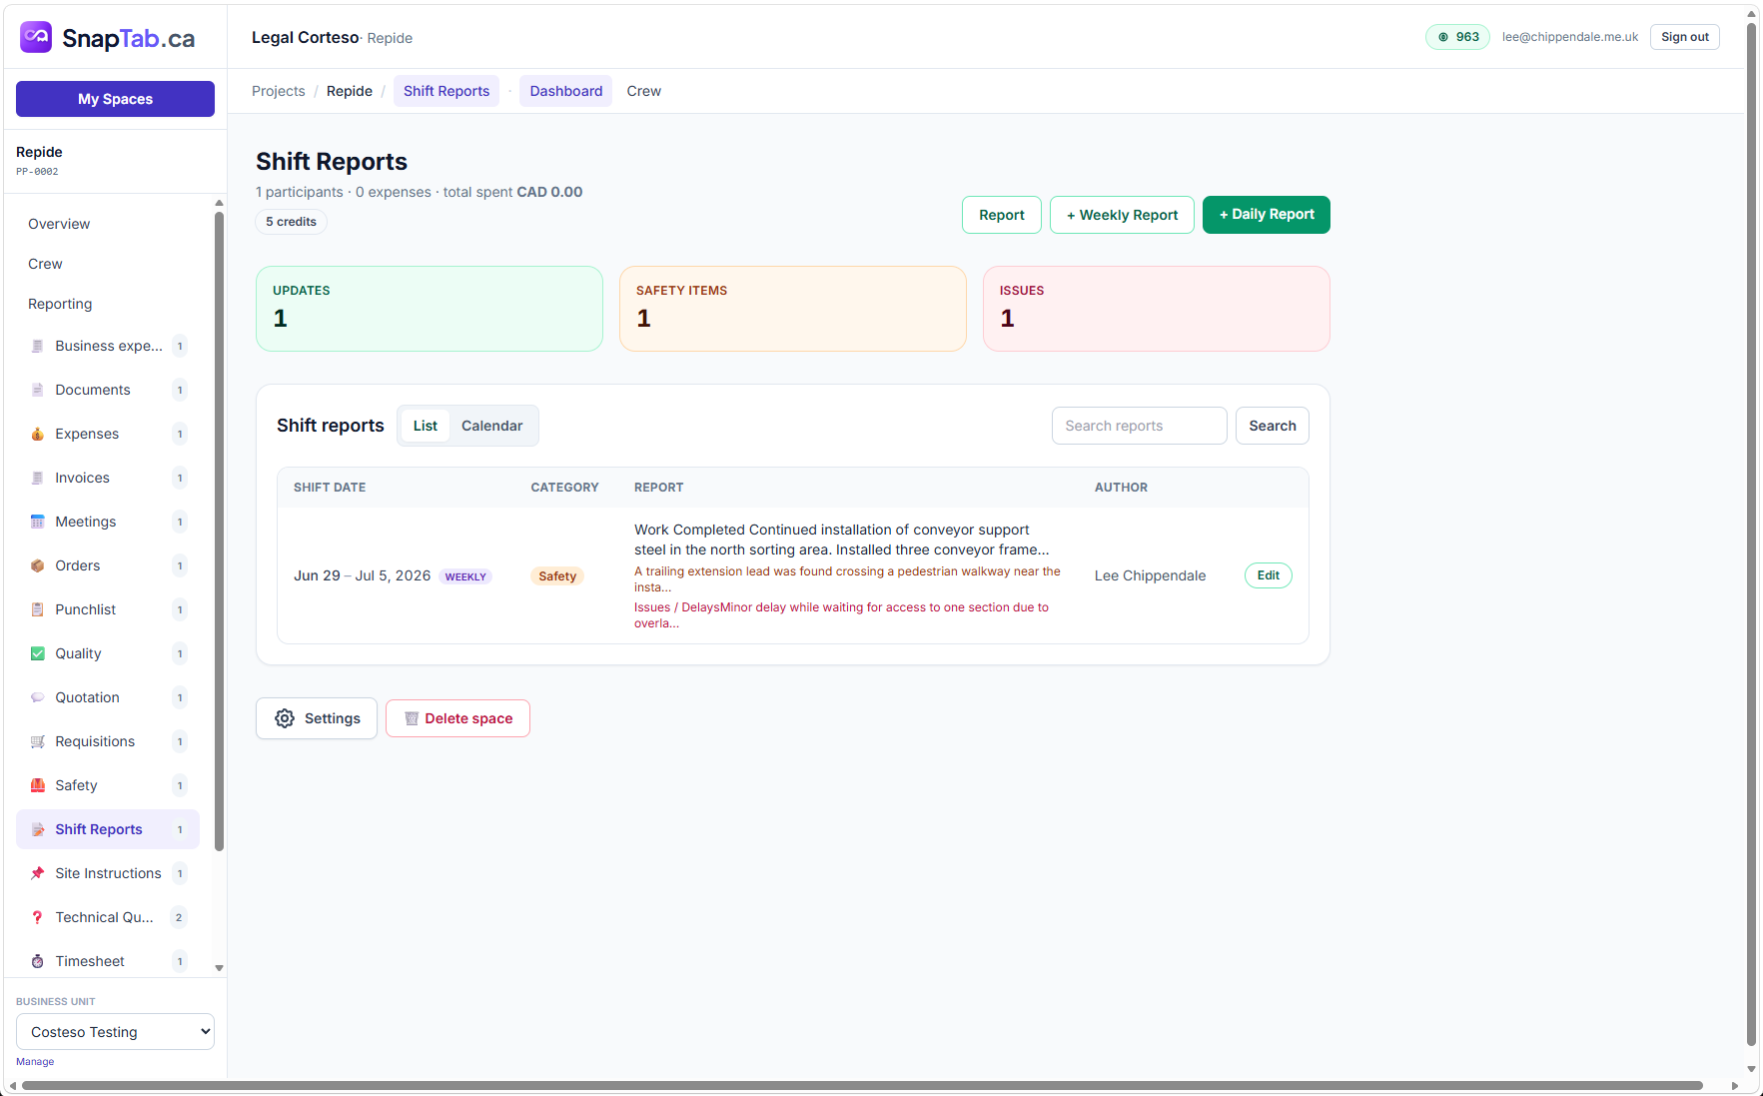Click the Repide breadcrumb link
Image resolution: width=1763 pixels, height=1096 pixels.
(350, 91)
